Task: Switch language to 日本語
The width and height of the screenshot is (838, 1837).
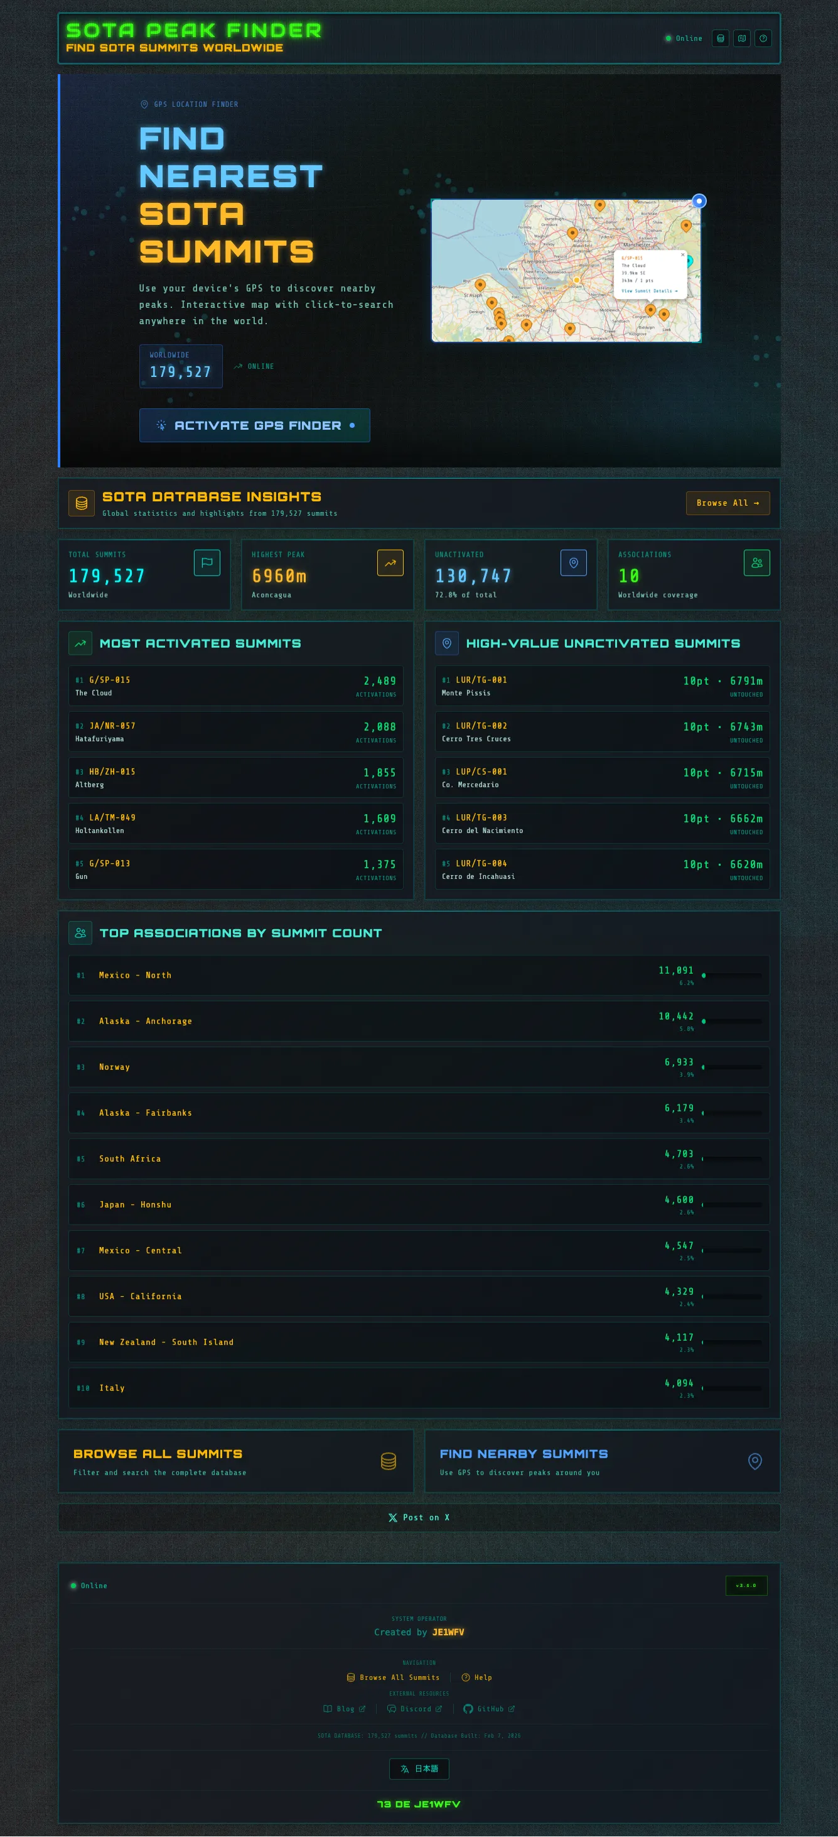Action: pos(419,1769)
